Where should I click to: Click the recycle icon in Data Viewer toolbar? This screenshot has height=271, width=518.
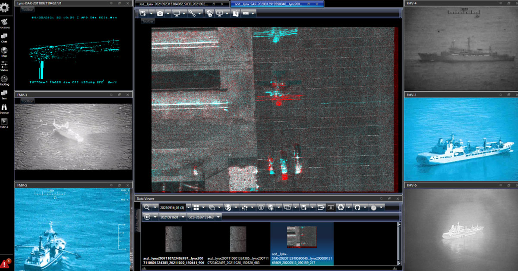[x=341, y=207]
